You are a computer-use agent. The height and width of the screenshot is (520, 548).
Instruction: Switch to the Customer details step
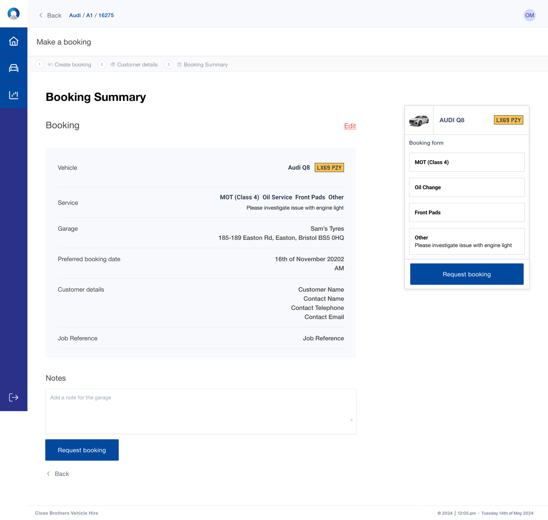coord(137,64)
